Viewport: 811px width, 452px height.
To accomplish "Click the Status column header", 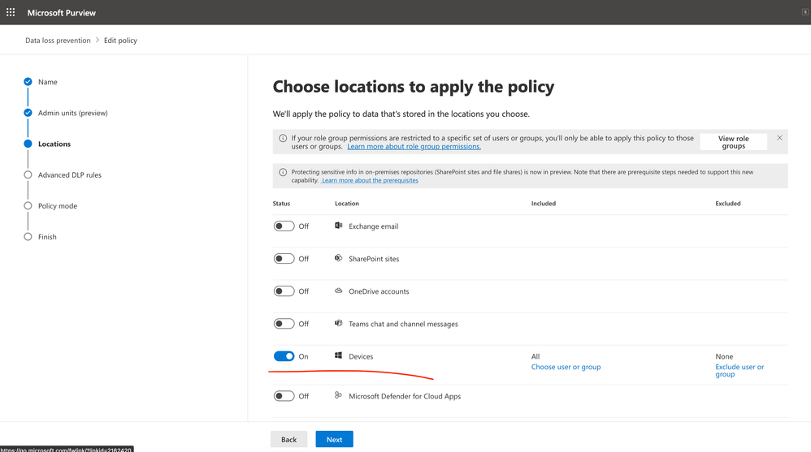I will click(281, 204).
